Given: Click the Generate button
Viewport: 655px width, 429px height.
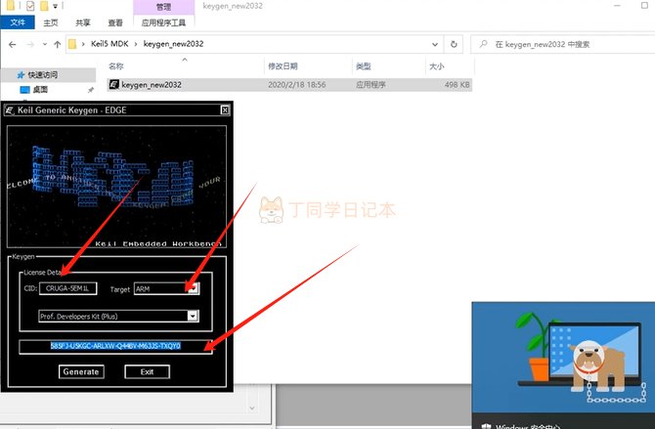Looking at the screenshot, I should [81, 371].
